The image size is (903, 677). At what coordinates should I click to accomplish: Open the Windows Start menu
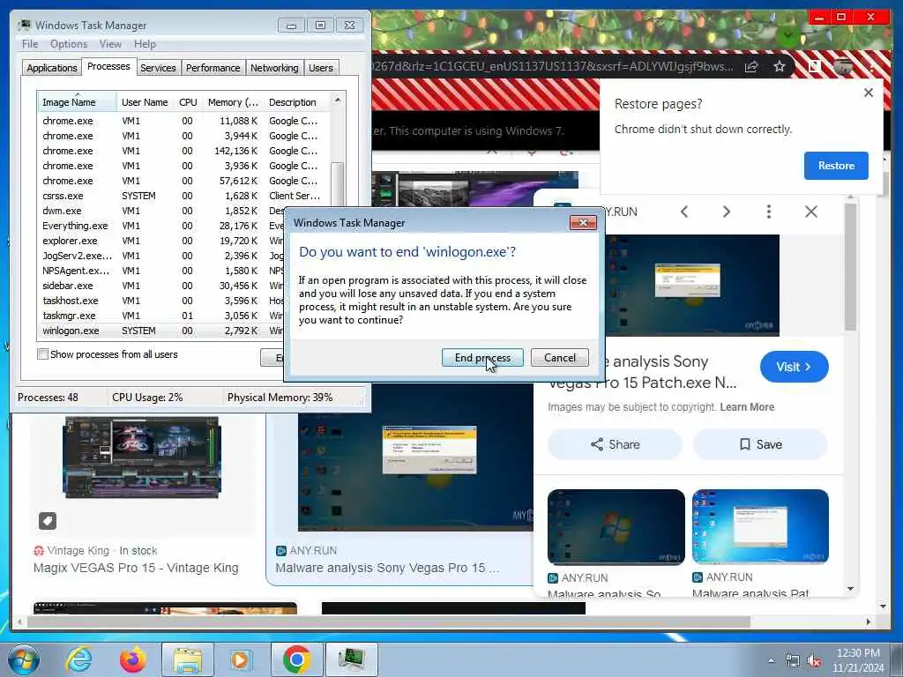(x=24, y=659)
